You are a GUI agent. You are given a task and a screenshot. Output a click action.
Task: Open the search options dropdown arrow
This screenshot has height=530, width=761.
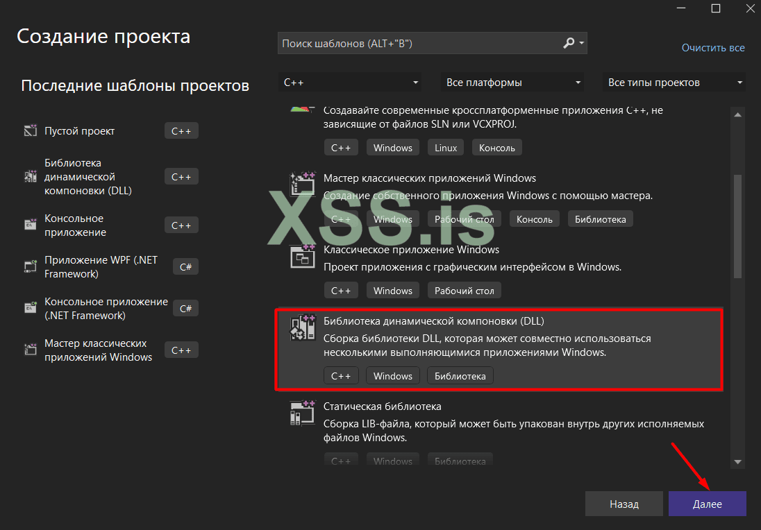[581, 43]
